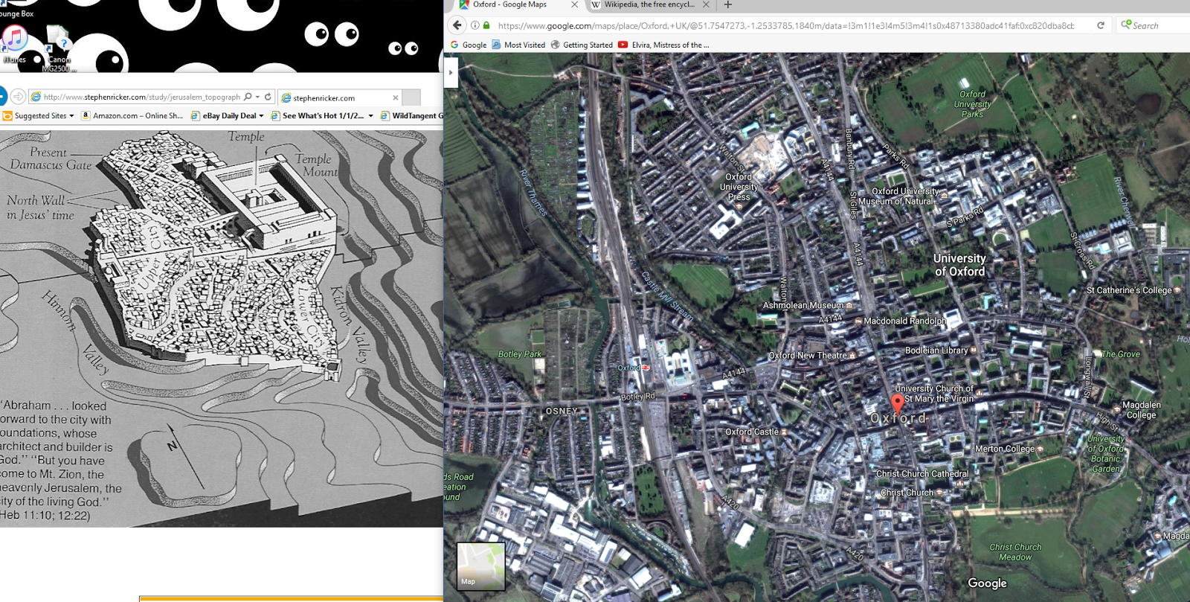1190x602 pixels.
Task: Close the Oxford - Google Maps tab
Action: click(574, 4)
